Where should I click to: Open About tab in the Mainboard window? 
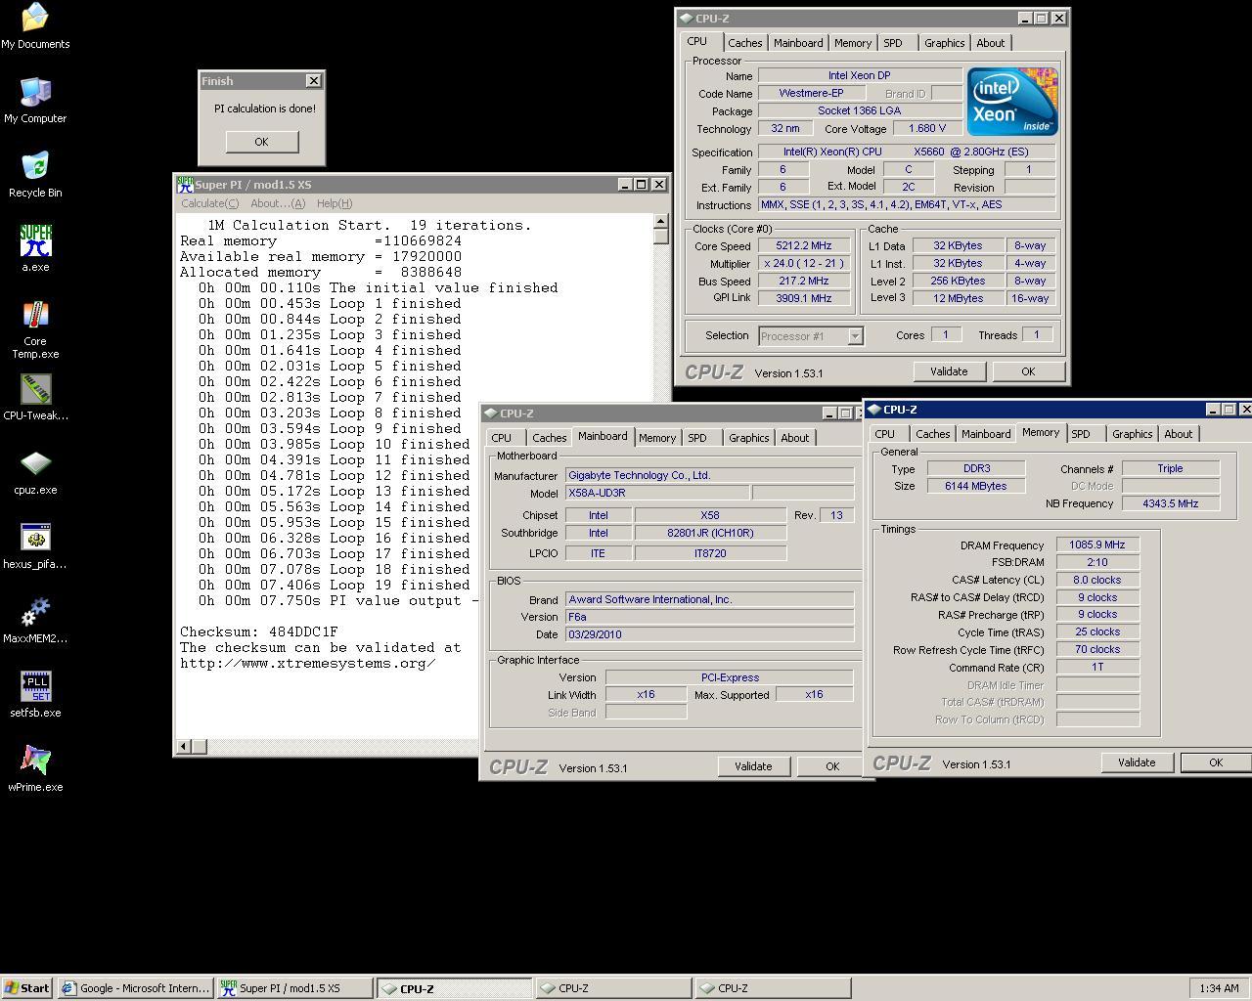[795, 438]
